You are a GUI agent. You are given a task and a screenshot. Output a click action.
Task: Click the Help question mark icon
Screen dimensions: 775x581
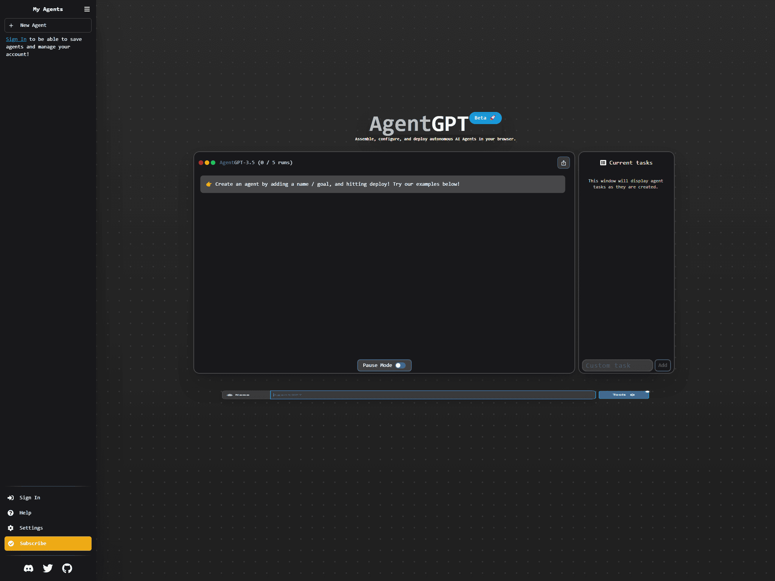tap(11, 513)
